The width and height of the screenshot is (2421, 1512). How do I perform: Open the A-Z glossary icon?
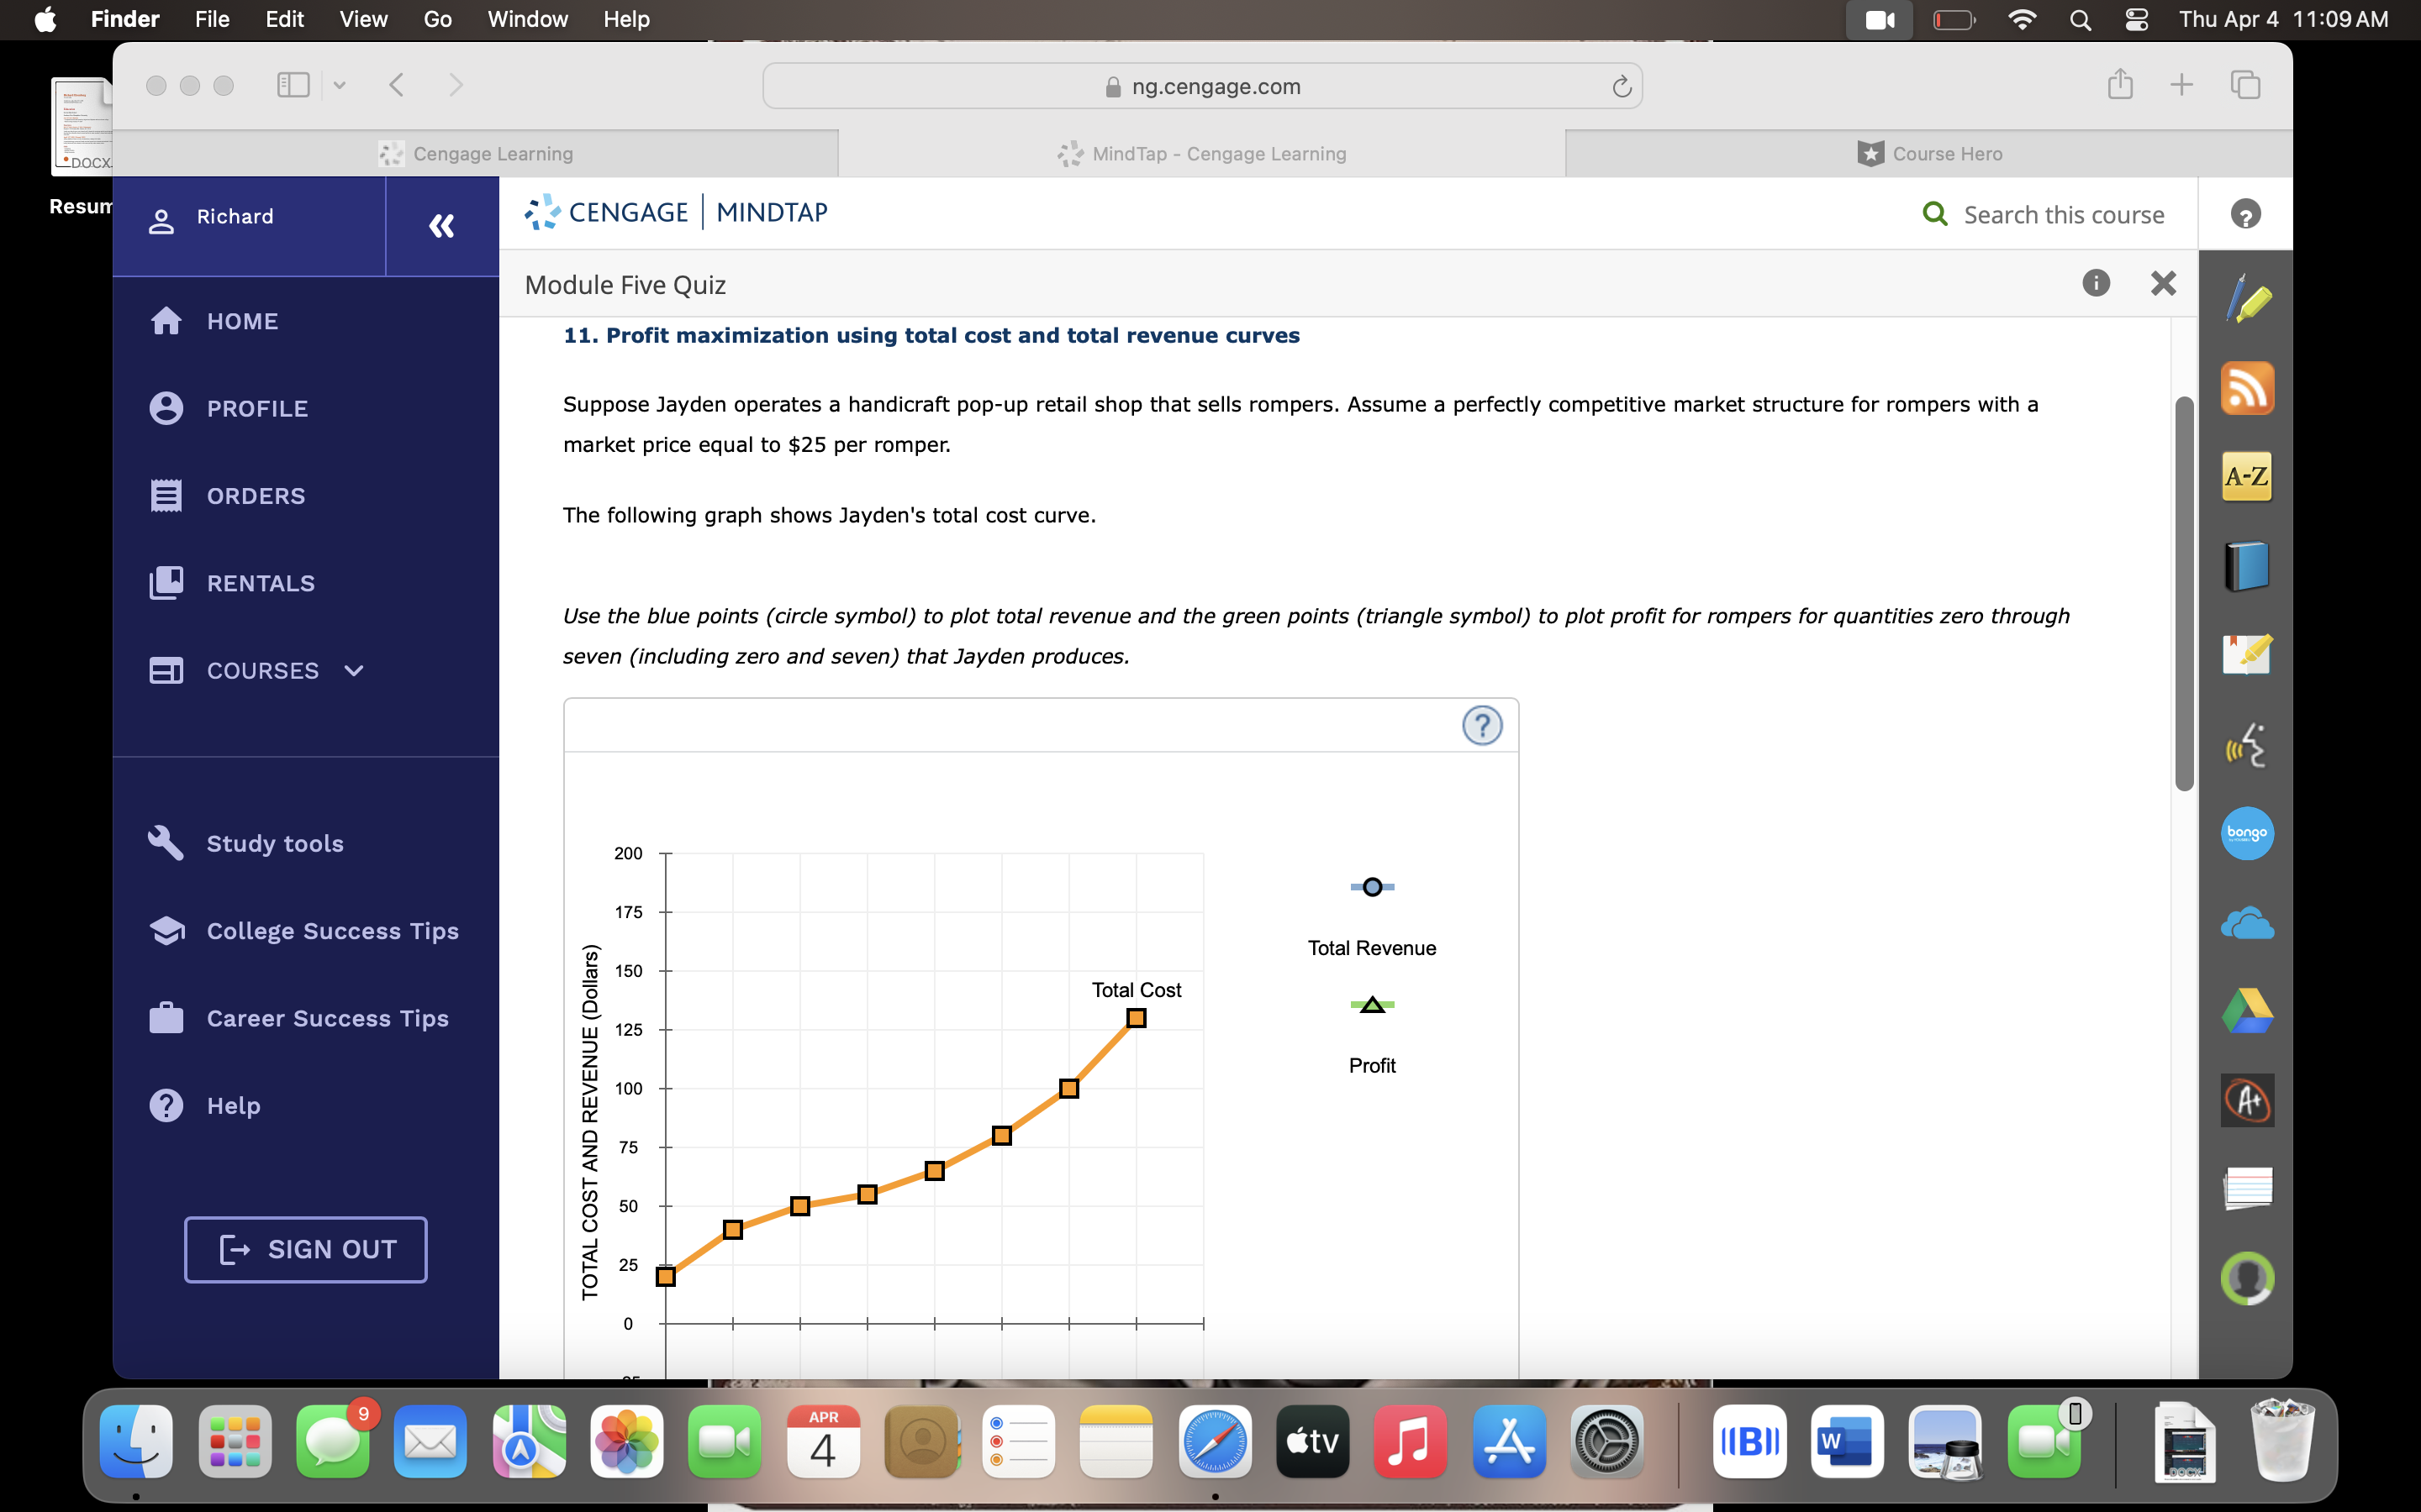click(2248, 477)
